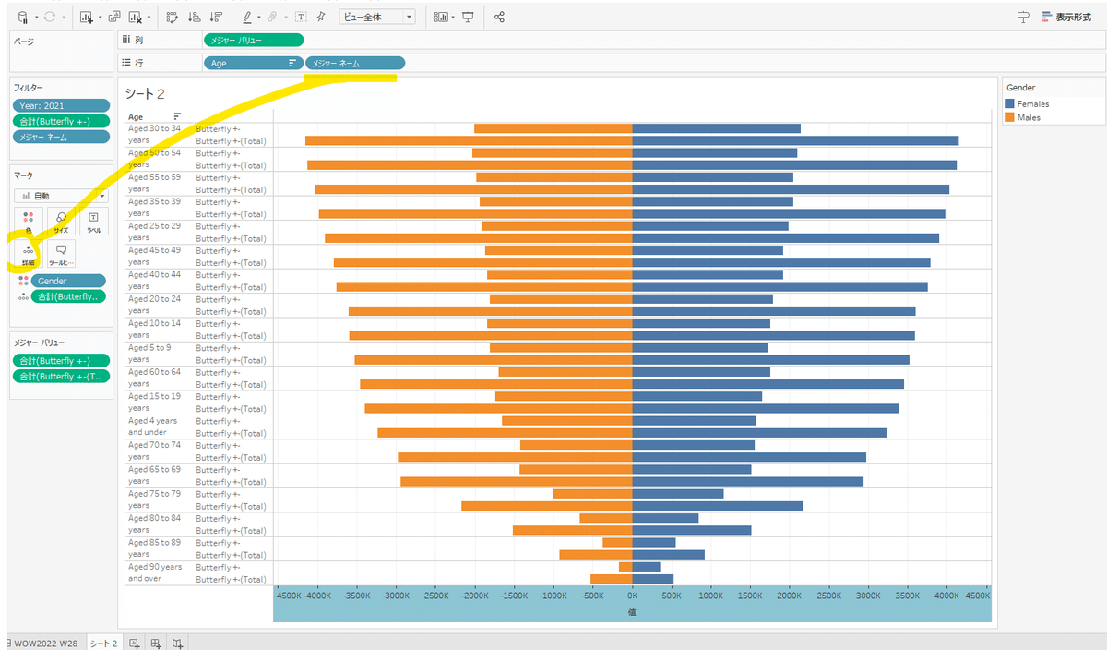
Task: Select 合計(Butterfly..) pill in Marks card
Action: (x=69, y=296)
